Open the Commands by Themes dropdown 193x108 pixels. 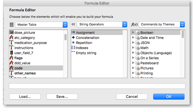click(x=162, y=24)
